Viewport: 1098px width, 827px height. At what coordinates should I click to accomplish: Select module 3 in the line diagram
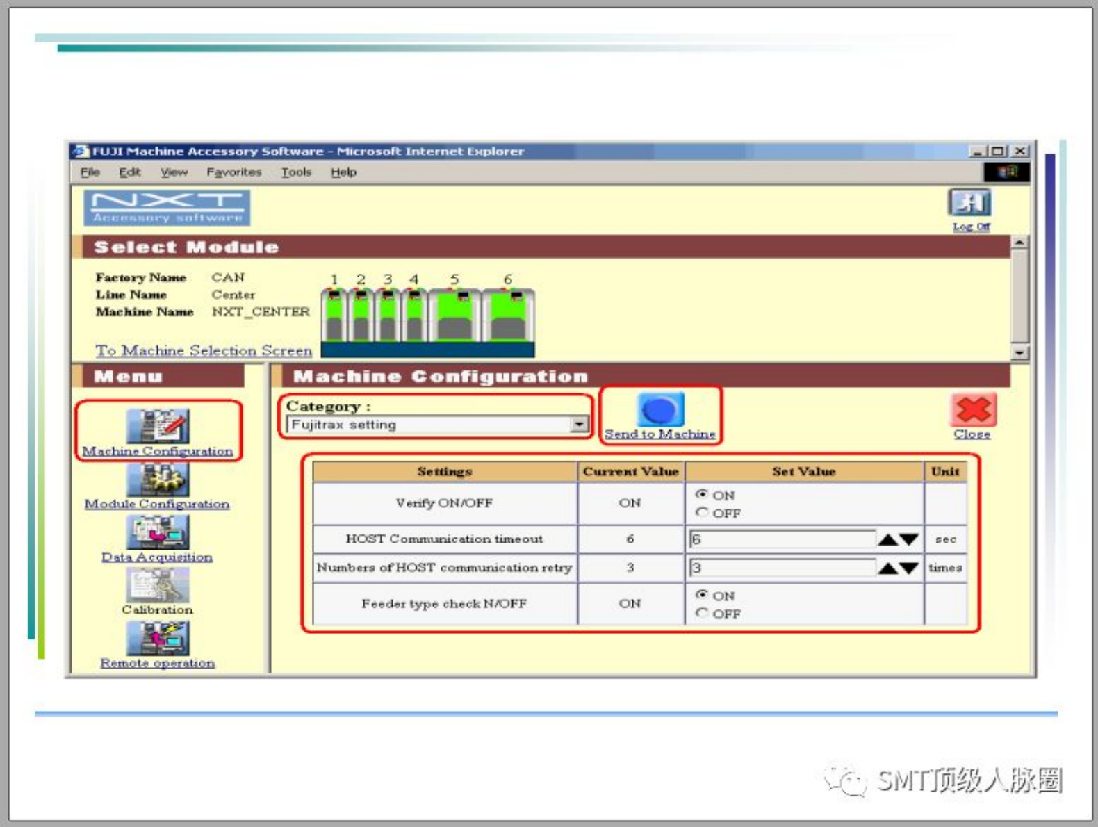(x=387, y=315)
